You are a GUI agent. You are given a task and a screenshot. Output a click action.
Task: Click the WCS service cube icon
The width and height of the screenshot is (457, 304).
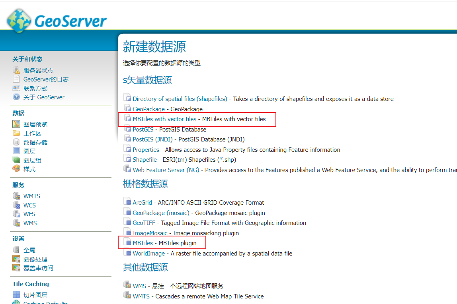(x=16, y=205)
